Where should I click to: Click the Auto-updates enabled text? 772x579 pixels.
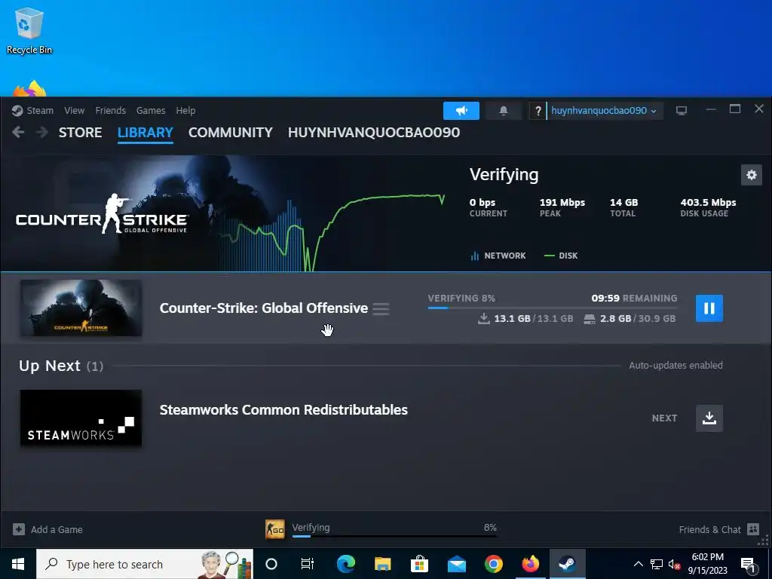pos(675,366)
